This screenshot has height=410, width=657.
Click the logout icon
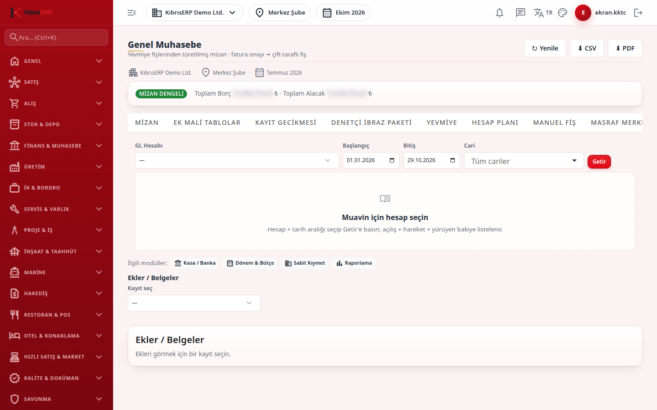tap(638, 13)
